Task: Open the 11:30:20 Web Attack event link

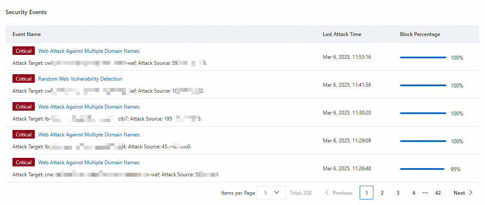Action: tap(89, 107)
